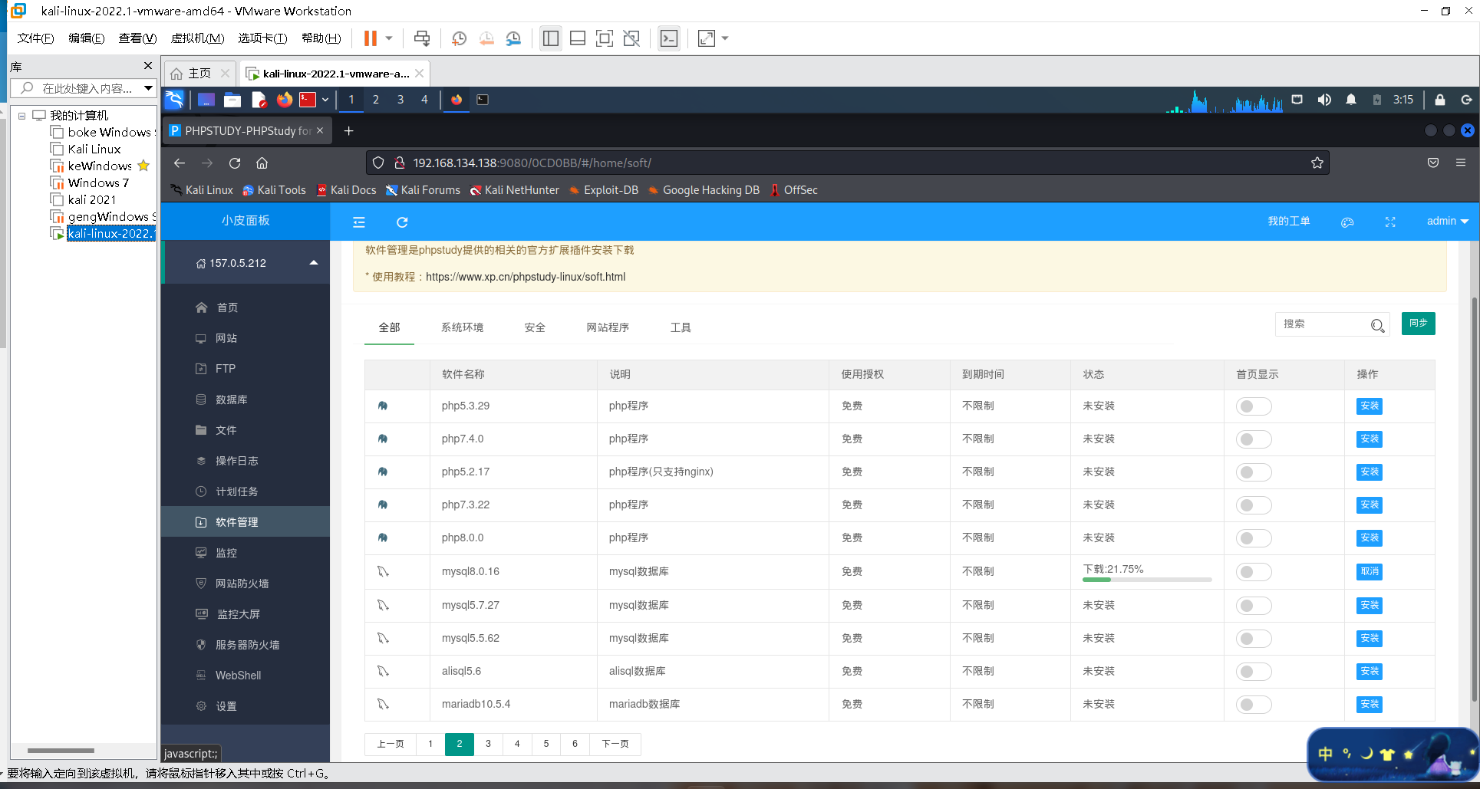Toggle the VMware library sidebar view icon

point(550,38)
